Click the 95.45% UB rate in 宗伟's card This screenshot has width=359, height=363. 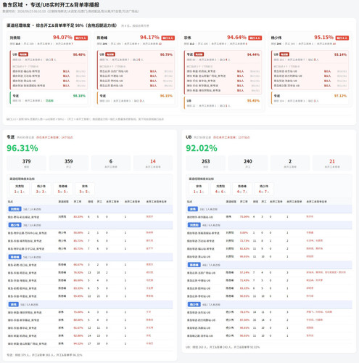click(x=253, y=101)
